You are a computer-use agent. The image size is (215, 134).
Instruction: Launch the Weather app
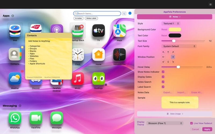pos(15,79)
